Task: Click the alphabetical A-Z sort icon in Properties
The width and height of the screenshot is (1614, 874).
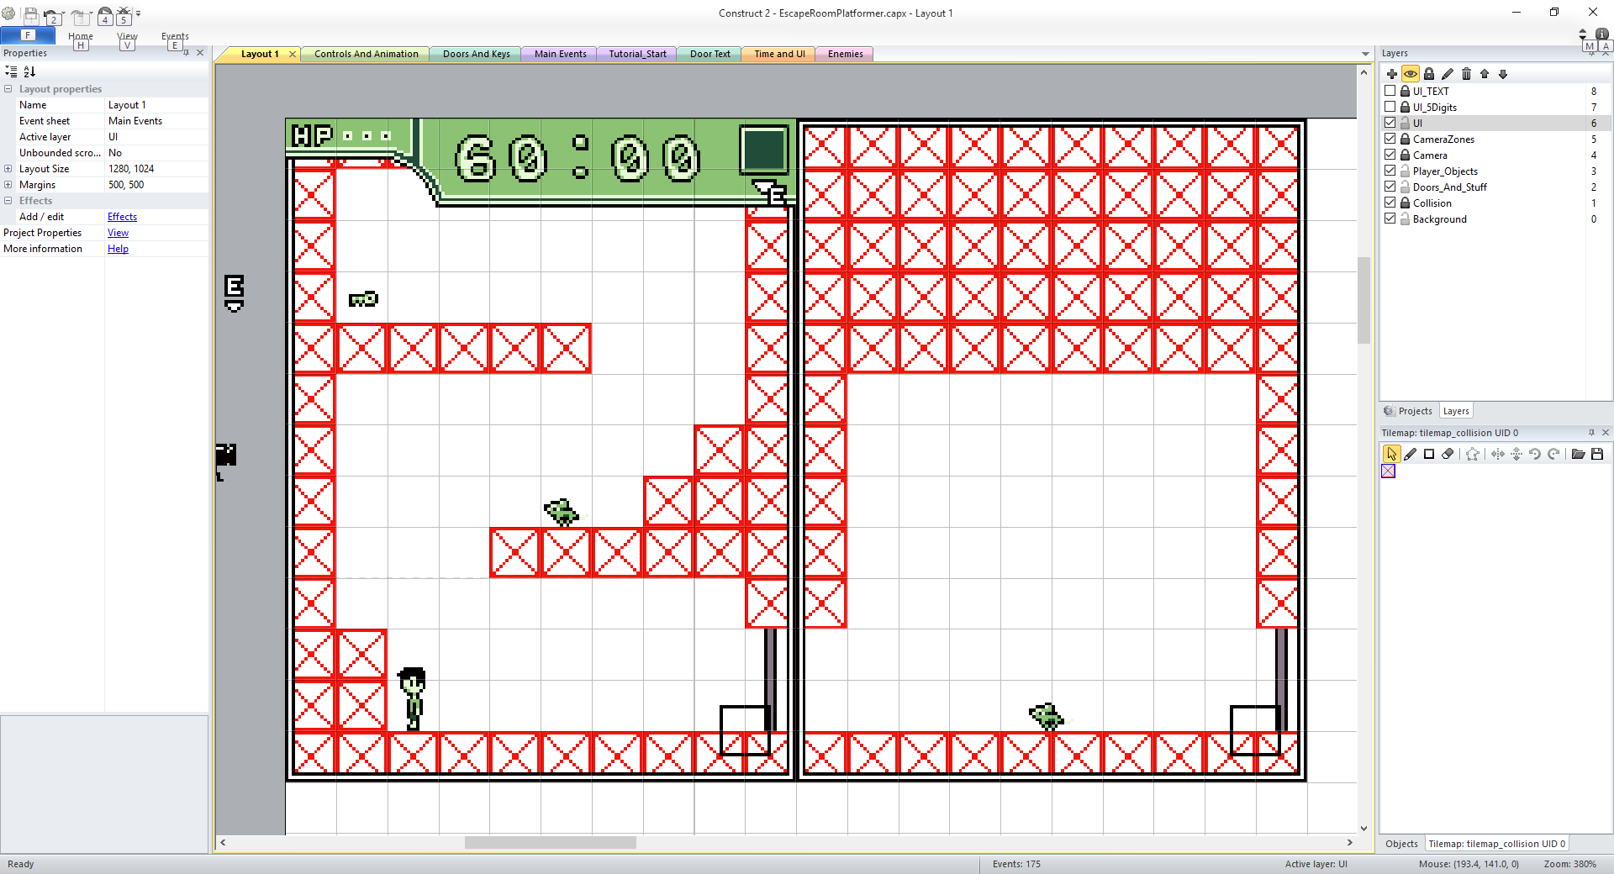Action: click(29, 71)
